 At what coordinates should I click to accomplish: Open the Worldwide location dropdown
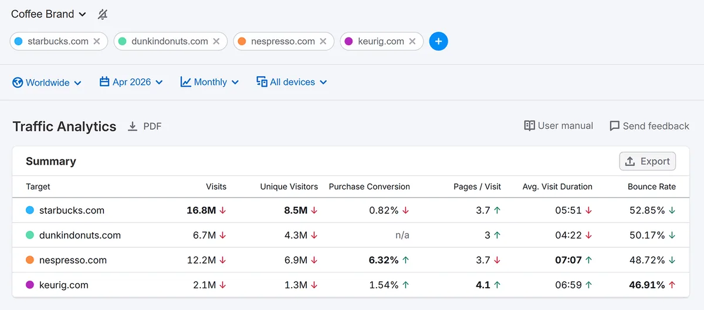coord(47,83)
